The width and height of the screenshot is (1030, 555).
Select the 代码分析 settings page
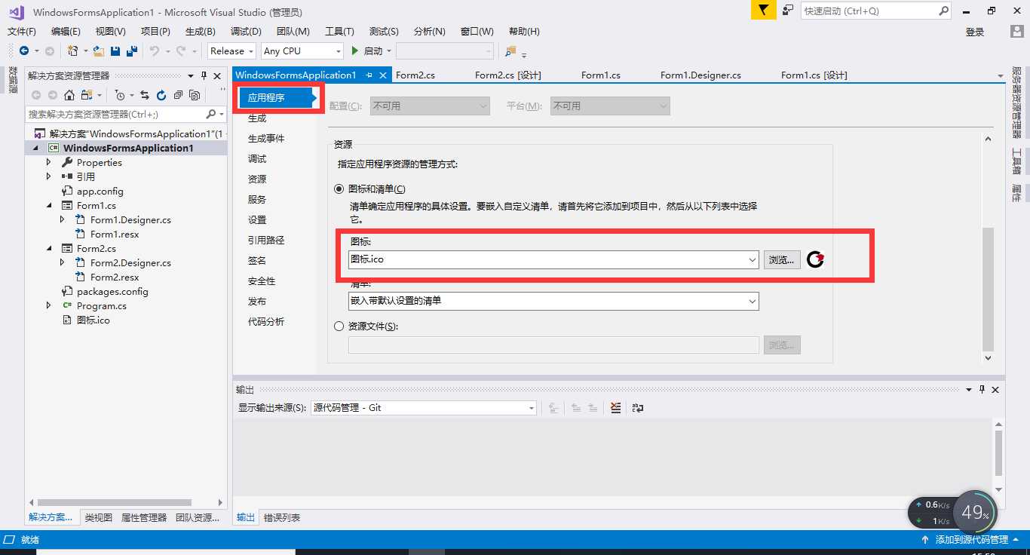[266, 321]
